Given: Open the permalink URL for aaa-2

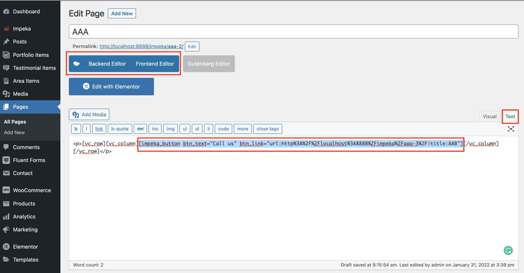Looking at the screenshot, I should 141,47.
